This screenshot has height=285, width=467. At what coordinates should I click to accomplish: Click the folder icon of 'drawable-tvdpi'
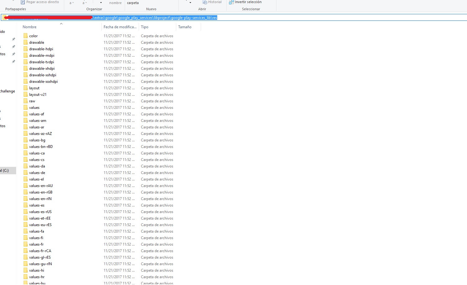pos(26,62)
